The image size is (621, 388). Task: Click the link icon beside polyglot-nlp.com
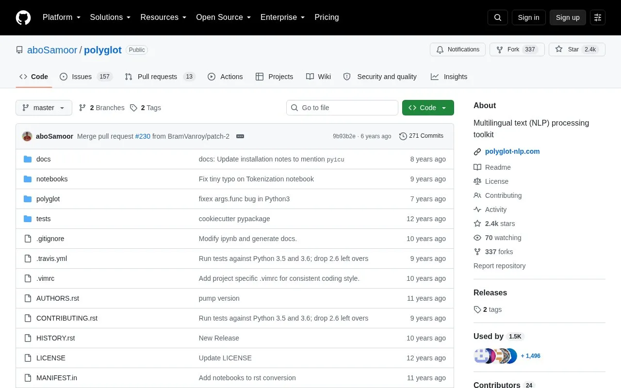click(477, 152)
